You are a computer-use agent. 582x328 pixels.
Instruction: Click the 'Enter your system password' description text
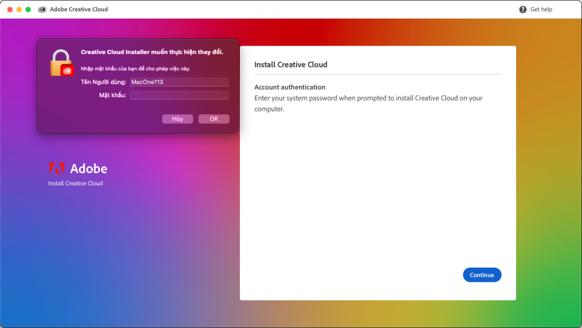click(368, 103)
